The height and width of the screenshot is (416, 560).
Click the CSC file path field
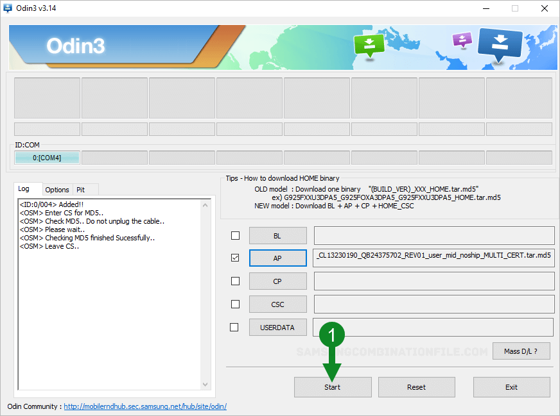[434, 304]
